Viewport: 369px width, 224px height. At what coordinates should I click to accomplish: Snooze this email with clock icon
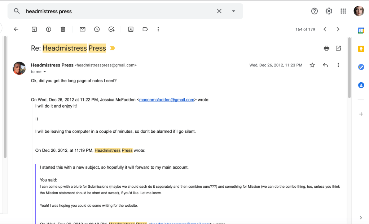tap(97, 29)
